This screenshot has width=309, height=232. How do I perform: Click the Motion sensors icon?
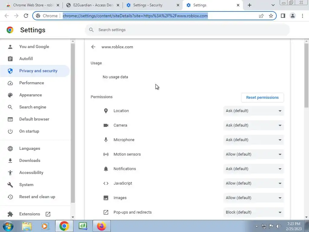pyautogui.click(x=106, y=154)
